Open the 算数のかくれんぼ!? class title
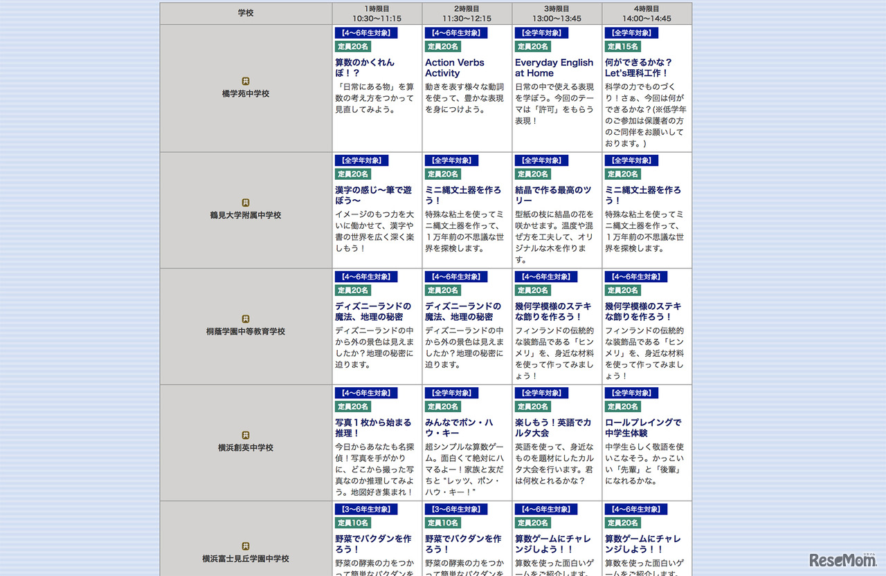The width and height of the screenshot is (886, 576). tap(365, 68)
